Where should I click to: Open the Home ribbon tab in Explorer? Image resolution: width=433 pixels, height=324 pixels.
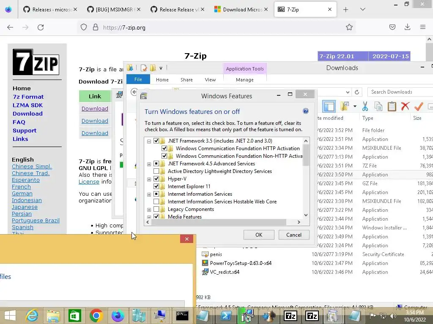click(162, 80)
